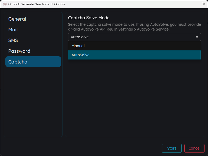Select the Password section

coord(33,51)
